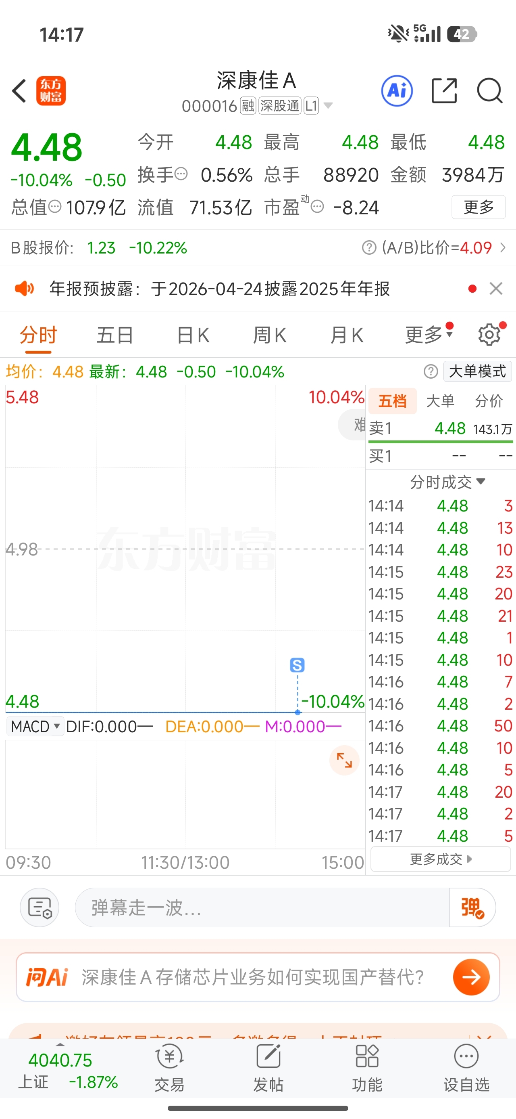Tap the 14:16 trade with volume 50
516x1119 pixels.
click(441, 726)
